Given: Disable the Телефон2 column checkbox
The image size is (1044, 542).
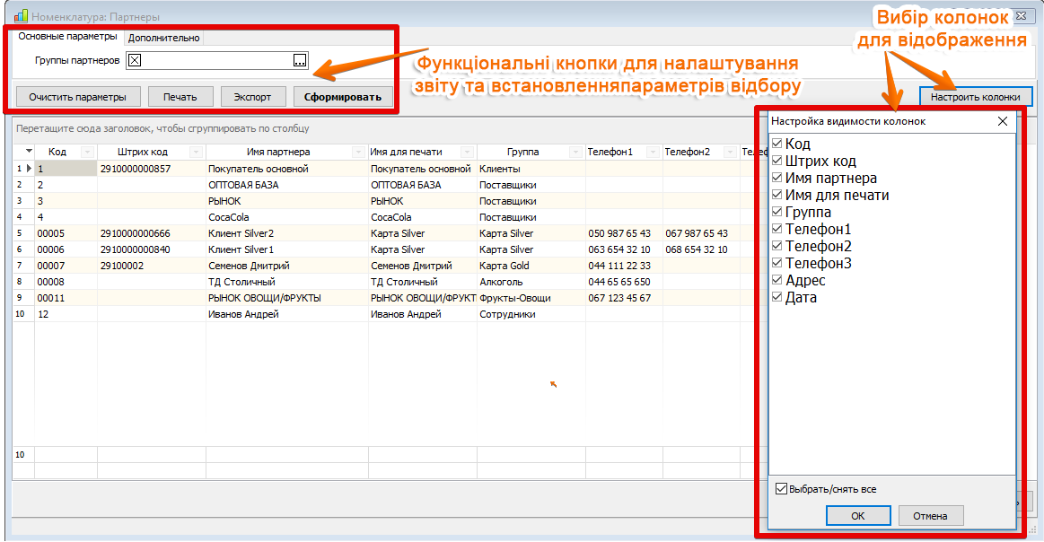Looking at the screenshot, I should [776, 247].
